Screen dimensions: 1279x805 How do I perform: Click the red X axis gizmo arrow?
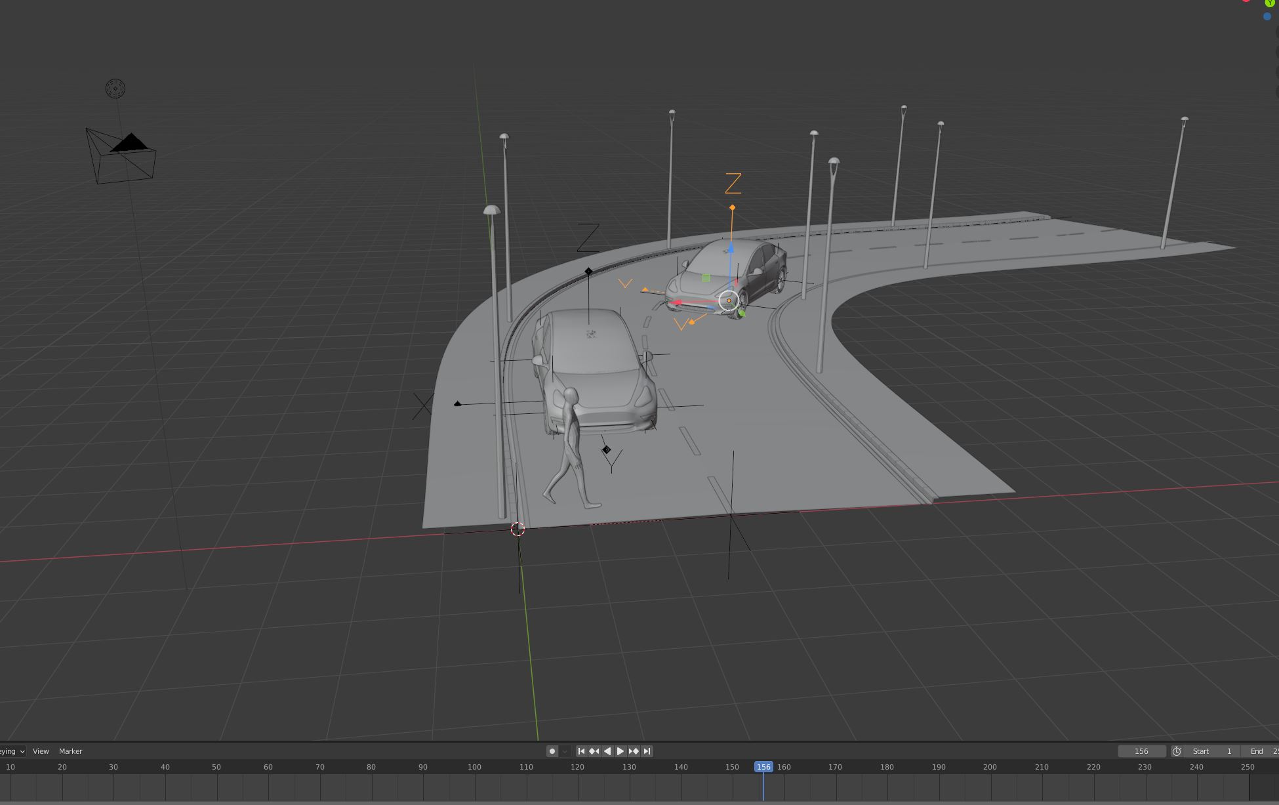[681, 302]
